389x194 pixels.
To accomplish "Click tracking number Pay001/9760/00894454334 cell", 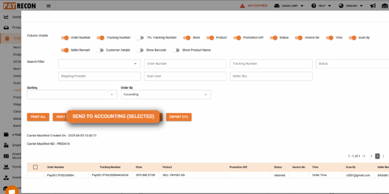I will pos(110,175).
